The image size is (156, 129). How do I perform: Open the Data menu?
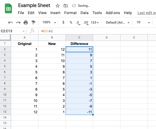click(x=84, y=13)
